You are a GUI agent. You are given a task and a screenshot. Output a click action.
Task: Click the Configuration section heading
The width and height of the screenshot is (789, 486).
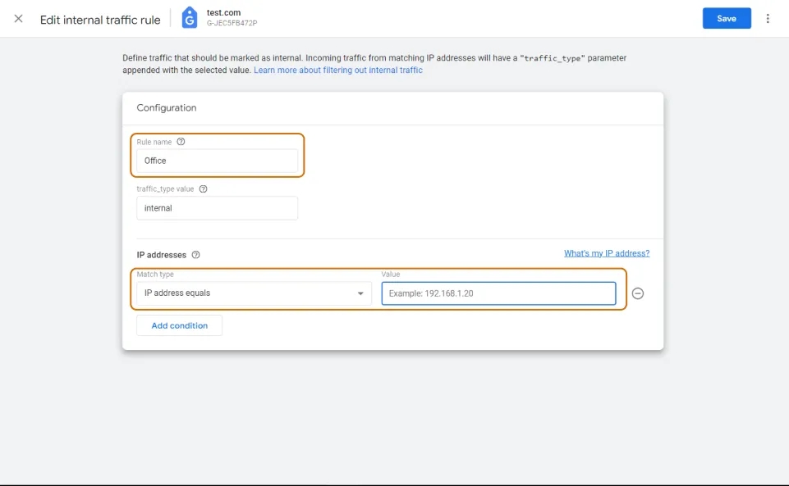(167, 108)
